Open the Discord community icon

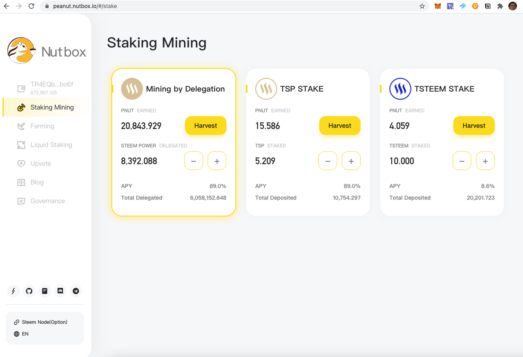[60, 291]
